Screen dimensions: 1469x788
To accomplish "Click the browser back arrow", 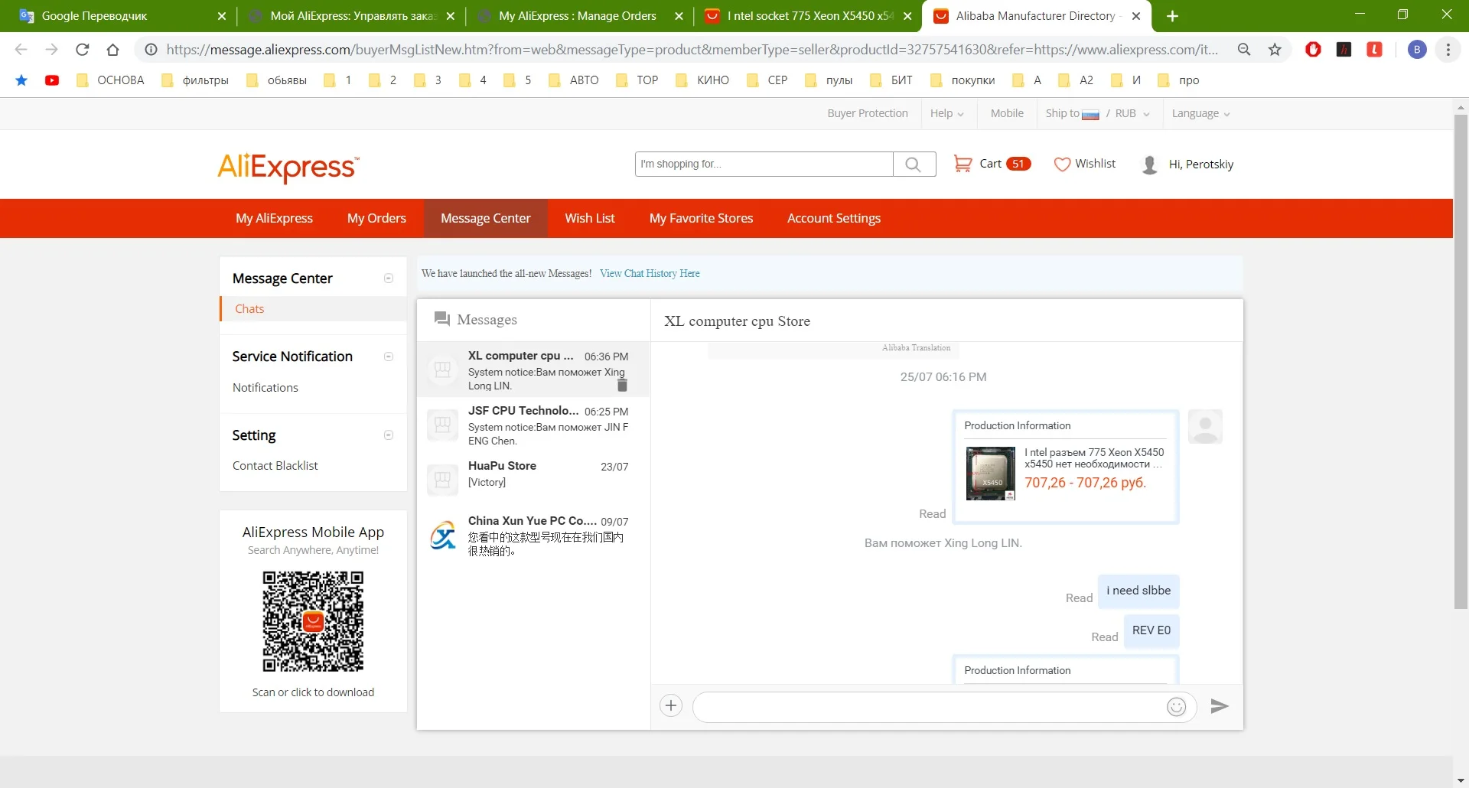I will (x=21, y=50).
